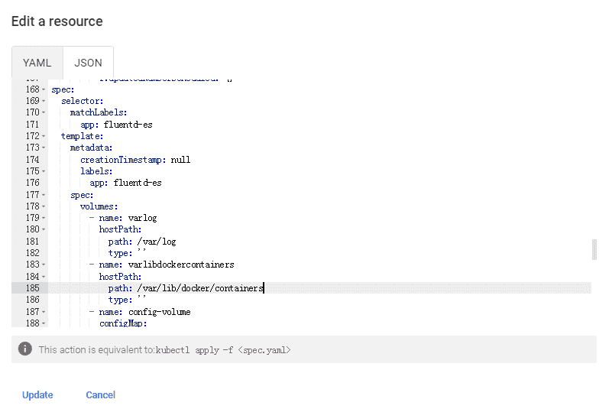
Task: Click 'matchLabels:' key on line 170
Action: pos(99,112)
